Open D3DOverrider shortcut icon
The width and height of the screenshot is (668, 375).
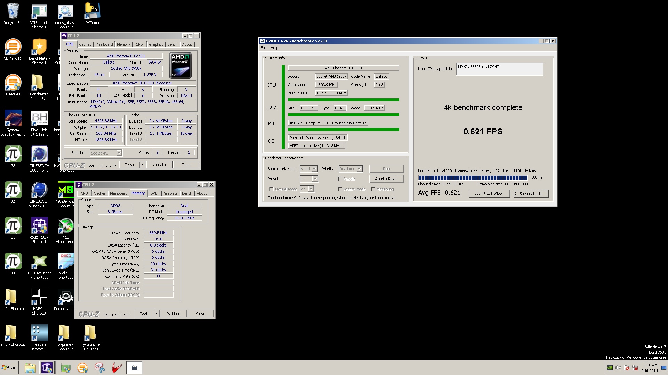[39, 266]
